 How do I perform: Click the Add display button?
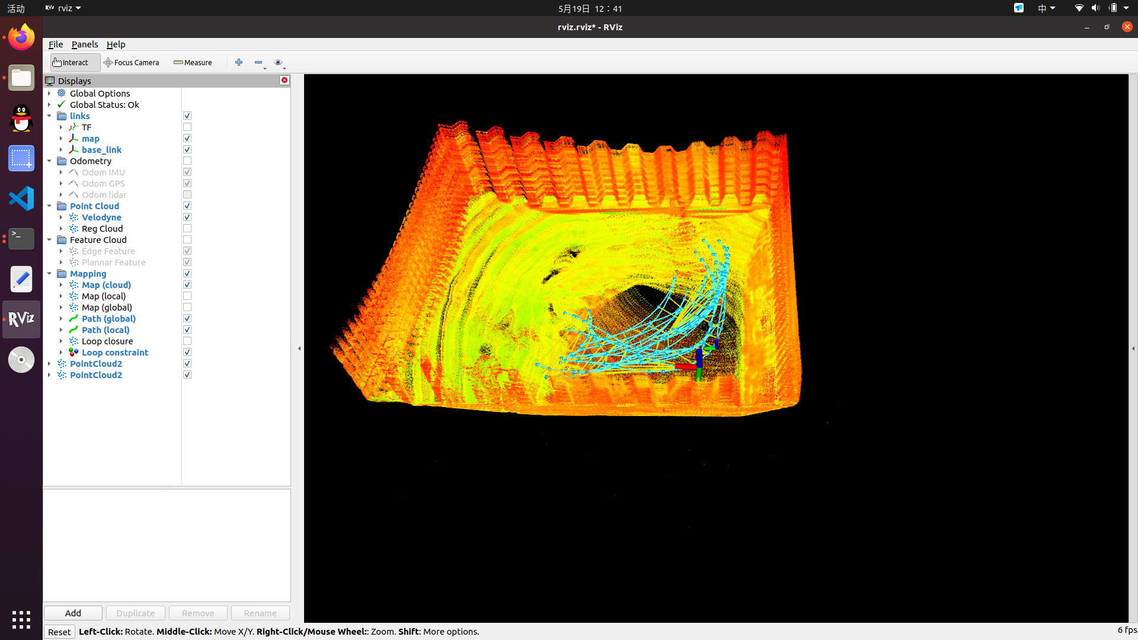73,613
